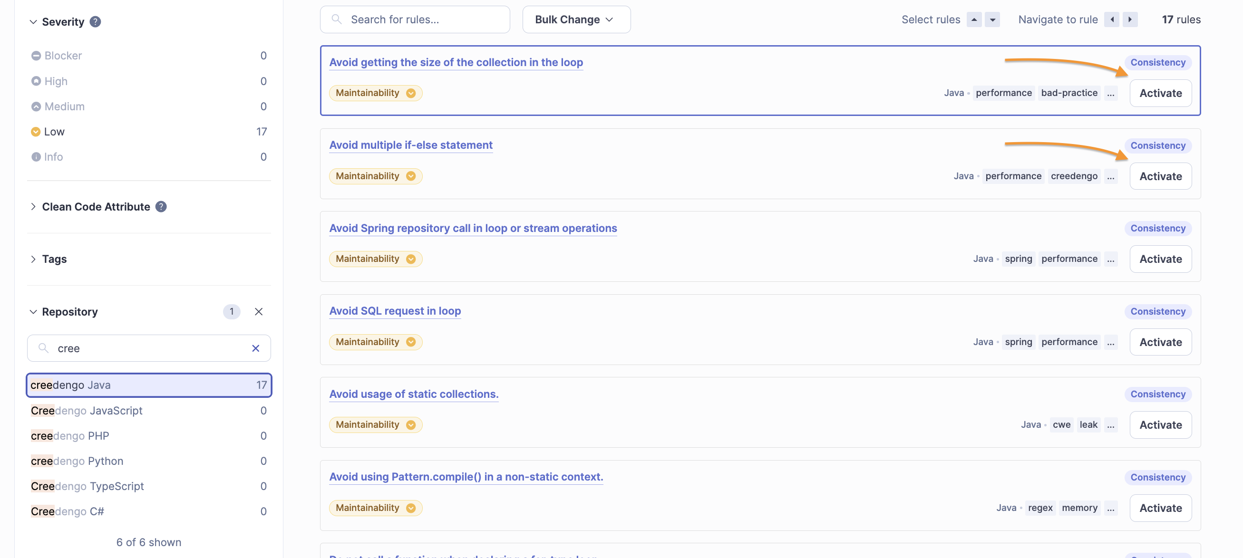The height and width of the screenshot is (558, 1243).
Task: Open the Severity help question-mark icon
Action: tap(96, 22)
